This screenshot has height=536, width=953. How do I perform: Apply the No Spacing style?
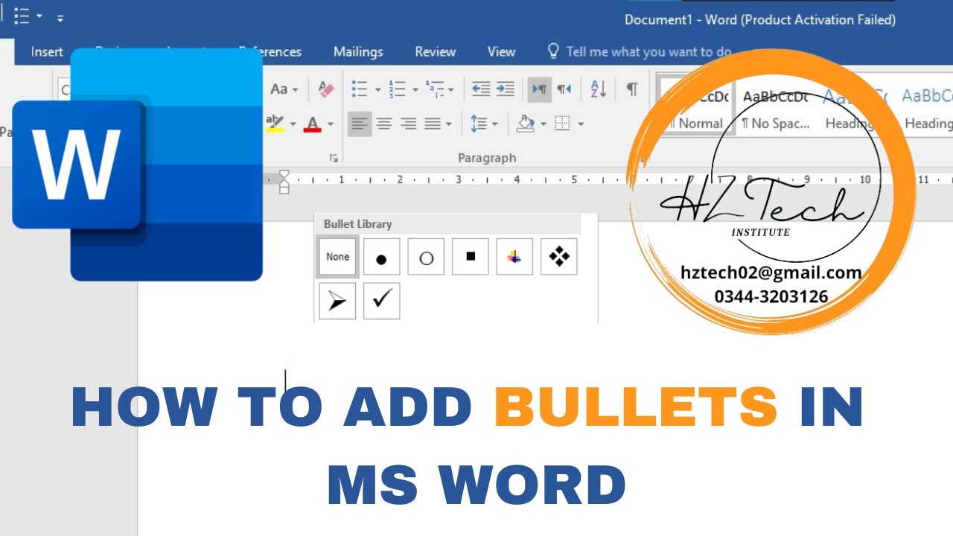(775, 109)
